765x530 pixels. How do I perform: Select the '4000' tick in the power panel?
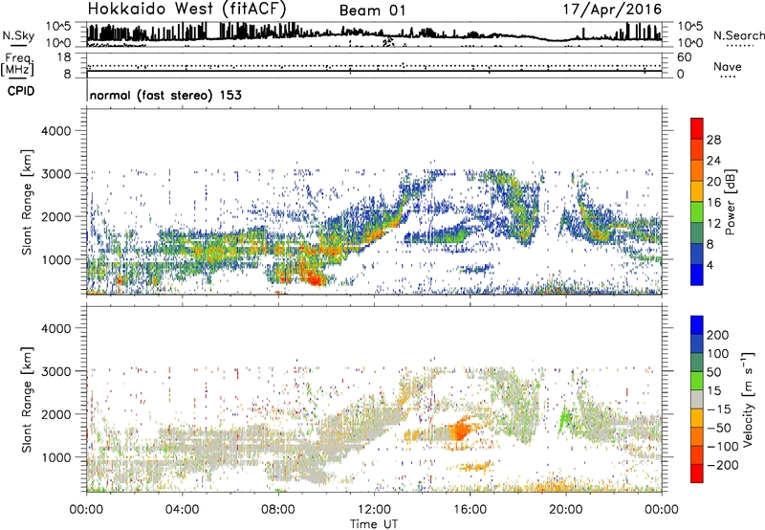55,131
